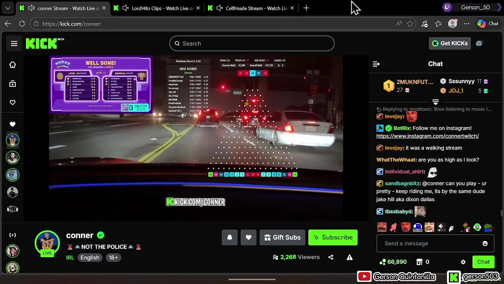The image size is (504, 284).
Task: Open the Kick hamburger menu
Action: pos(14,43)
